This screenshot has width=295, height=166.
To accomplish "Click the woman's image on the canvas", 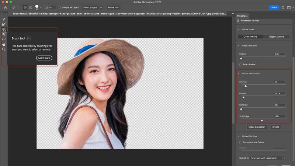I will point(101,93).
